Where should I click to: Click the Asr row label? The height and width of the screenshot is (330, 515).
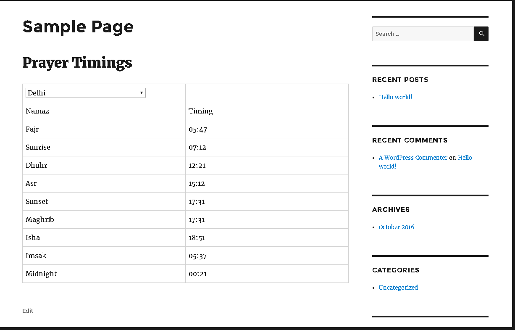pyautogui.click(x=31, y=183)
